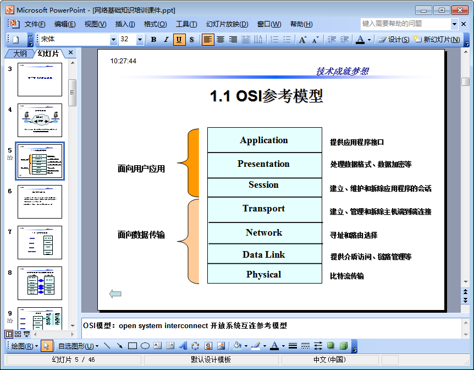Click the Increase indent icon

coord(344,40)
